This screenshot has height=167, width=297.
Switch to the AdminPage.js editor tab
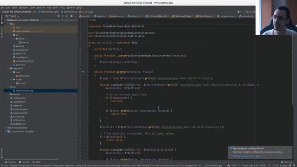click(x=204, y=16)
